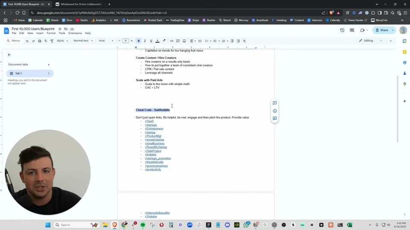Open the Normal text style dropdown
Viewport: 410px width, 230px height.
(83, 41)
